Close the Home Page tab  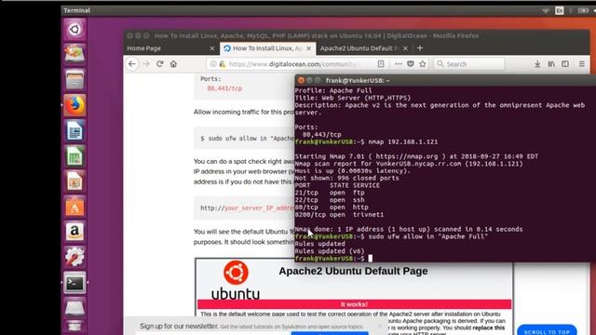212,48
